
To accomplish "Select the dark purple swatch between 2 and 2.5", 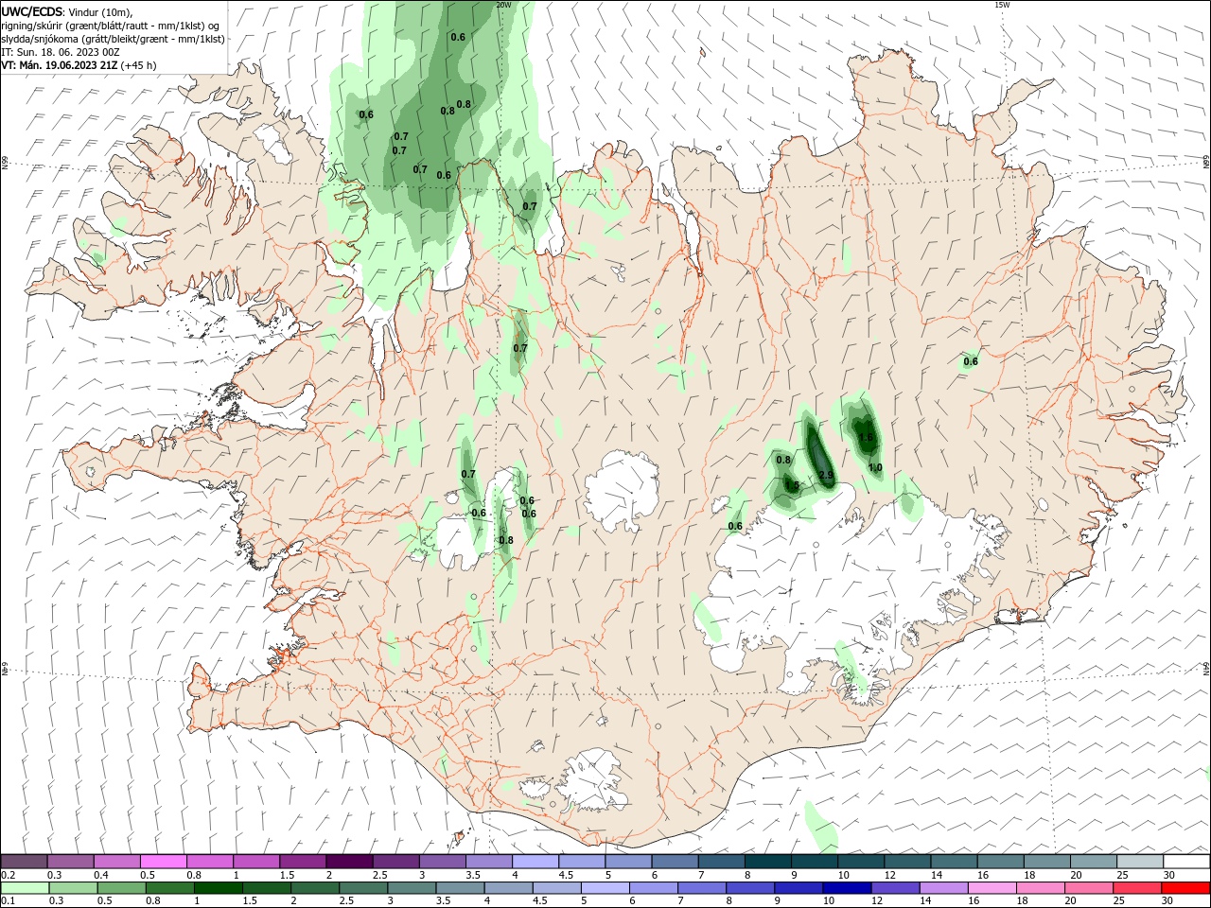I will tap(349, 861).
